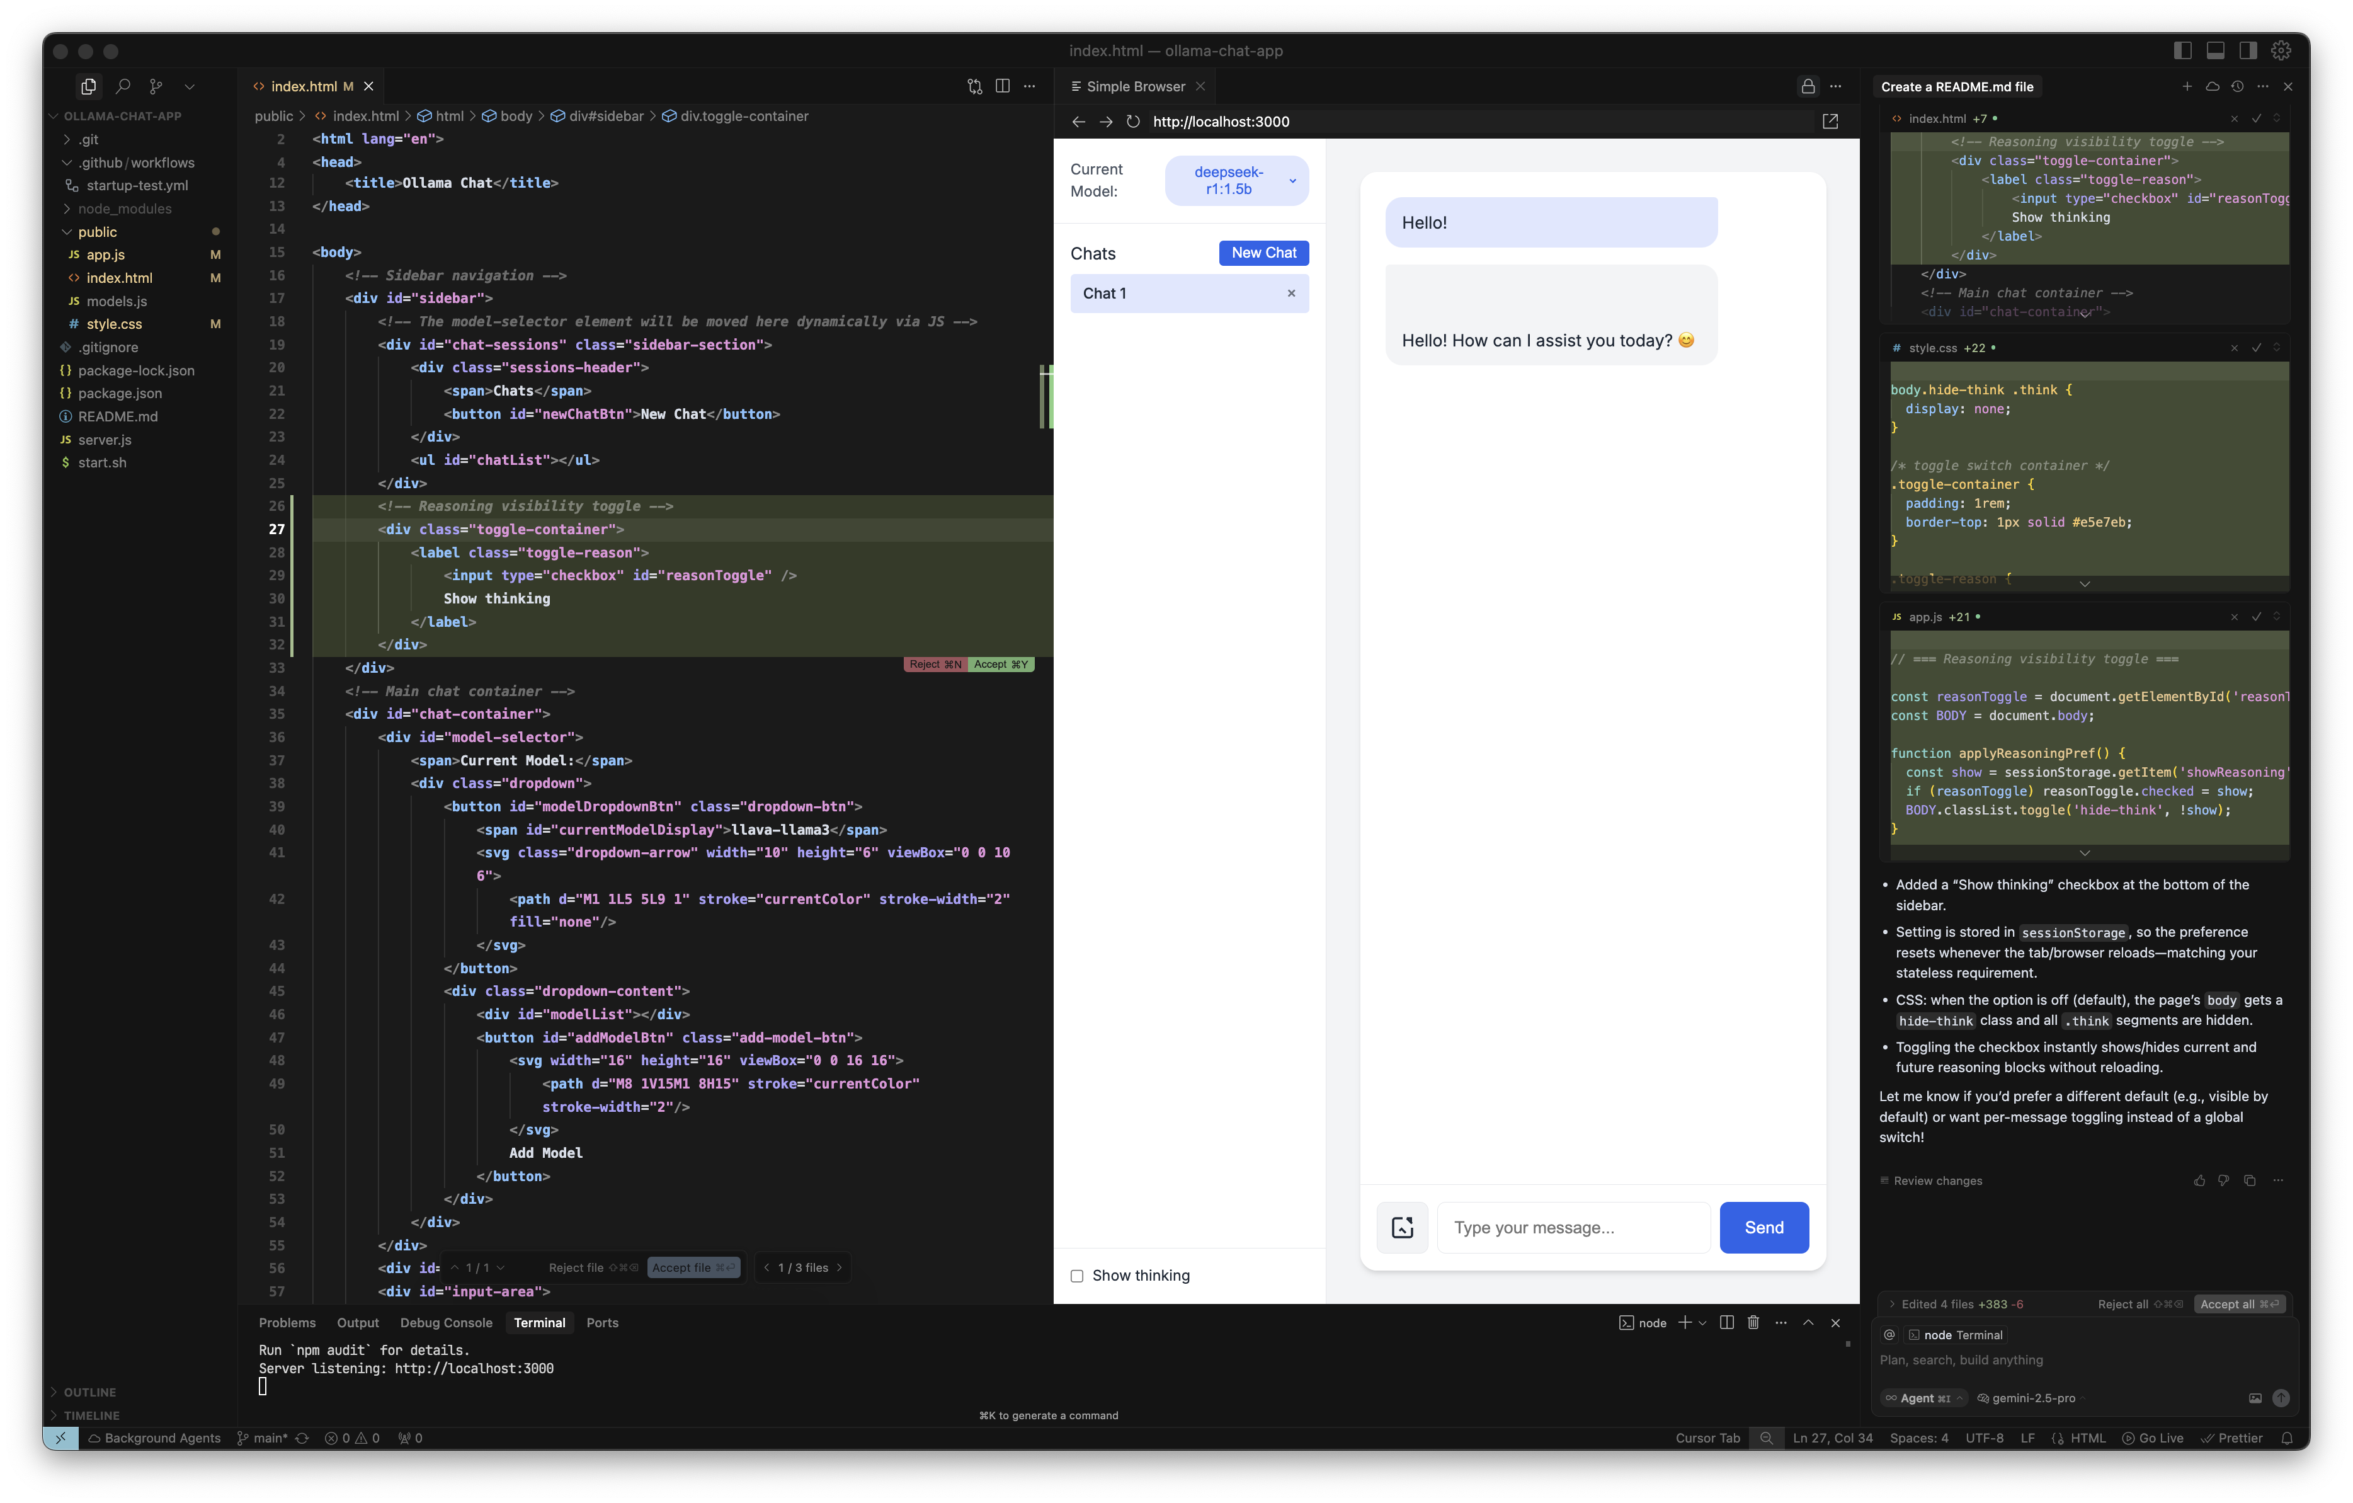Give thumbs up to the AI response
Screen dimensions: 2353x1503
2199,1180
